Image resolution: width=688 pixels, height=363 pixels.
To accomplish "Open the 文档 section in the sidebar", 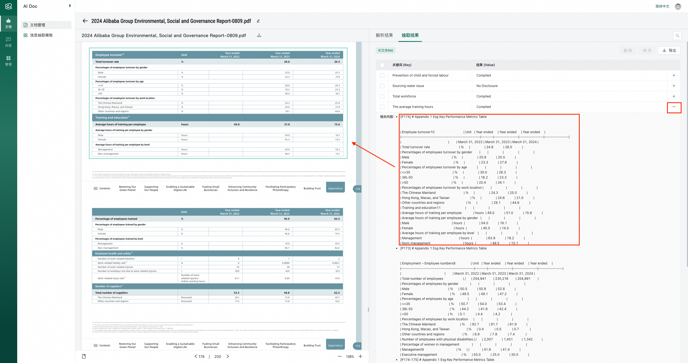I will pos(8,23).
